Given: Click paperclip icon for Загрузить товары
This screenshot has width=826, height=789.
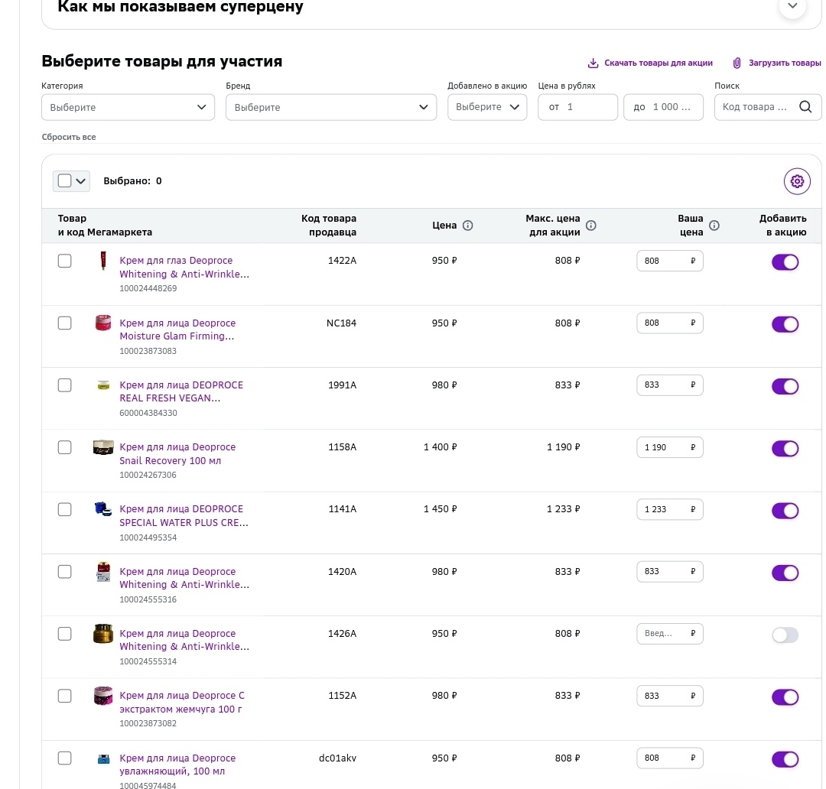Looking at the screenshot, I should point(737,63).
